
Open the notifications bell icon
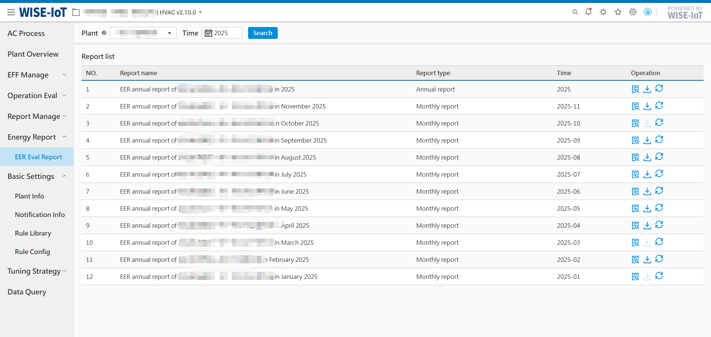[588, 12]
